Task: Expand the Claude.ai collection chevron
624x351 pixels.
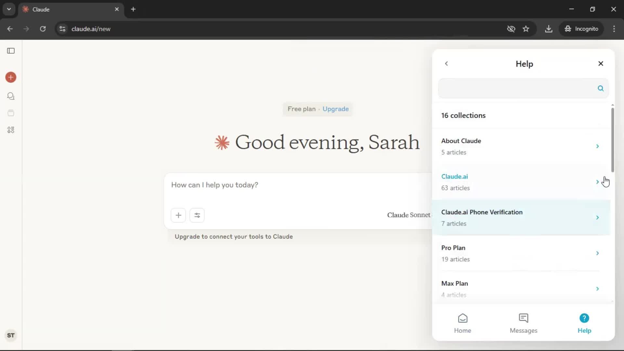Action: pyautogui.click(x=597, y=182)
